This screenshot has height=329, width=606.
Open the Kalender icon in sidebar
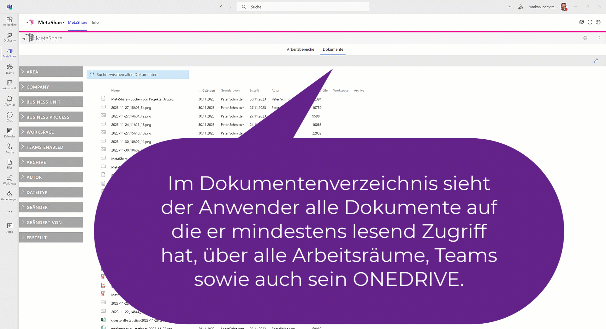[x=9, y=133]
